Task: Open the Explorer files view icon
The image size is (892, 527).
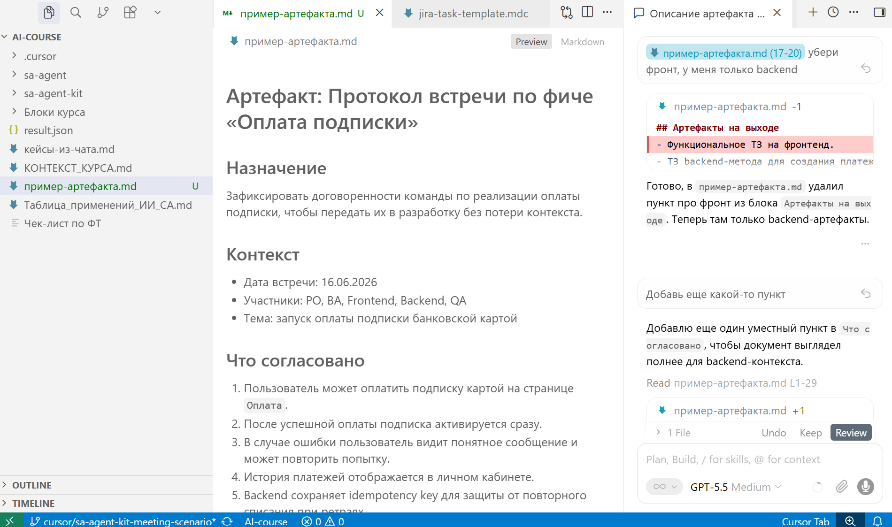Action: coord(49,13)
